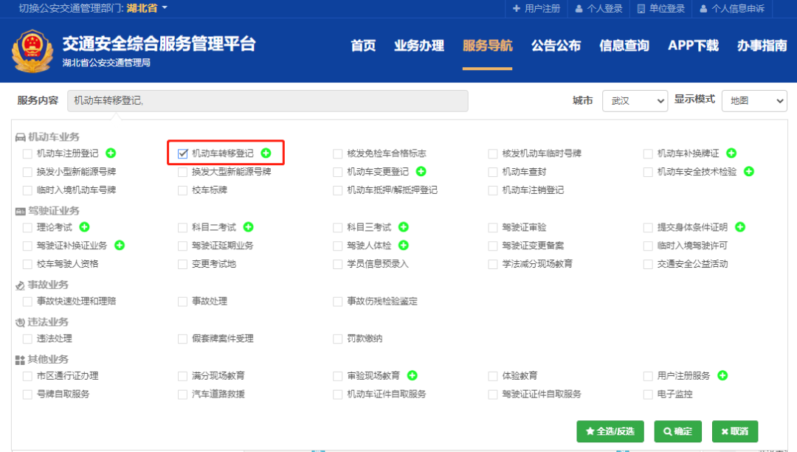Viewport: 797px width, 452px height.
Task: Enable 换发小型新能源号牌 checkbox
Action: tap(27, 172)
